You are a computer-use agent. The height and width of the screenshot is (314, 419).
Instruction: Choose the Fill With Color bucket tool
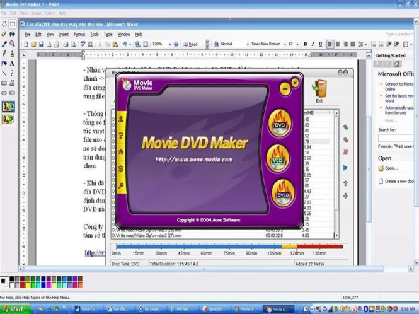pos(13,34)
